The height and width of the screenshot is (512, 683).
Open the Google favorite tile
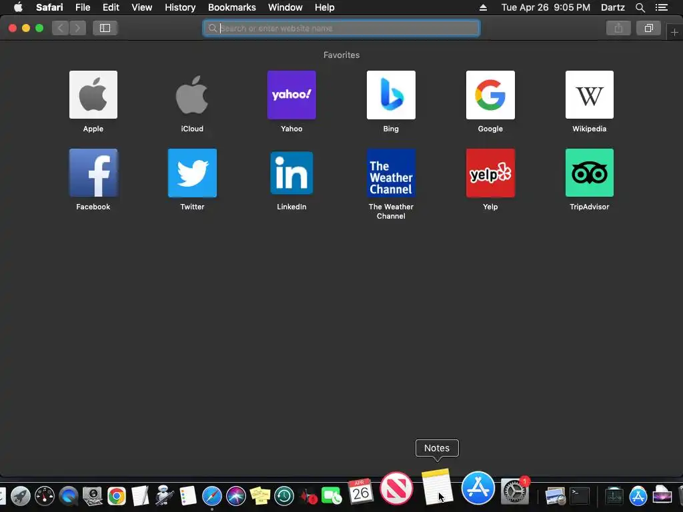(x=490, y=95)
